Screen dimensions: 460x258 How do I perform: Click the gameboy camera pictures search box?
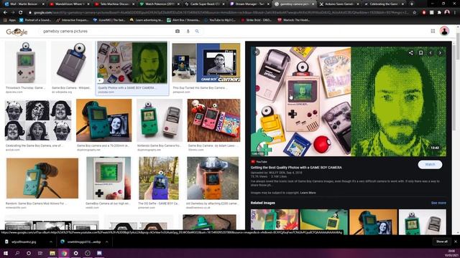click(107, 32)
